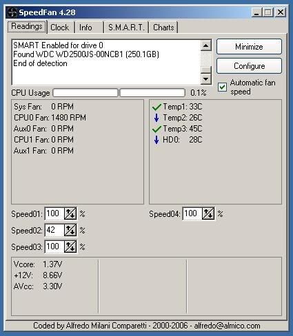Image resolution: width=293 pixels, height=336 pixels.
Task: Click the SpeedFan fan icon in title bar
Action: [12, 12]
